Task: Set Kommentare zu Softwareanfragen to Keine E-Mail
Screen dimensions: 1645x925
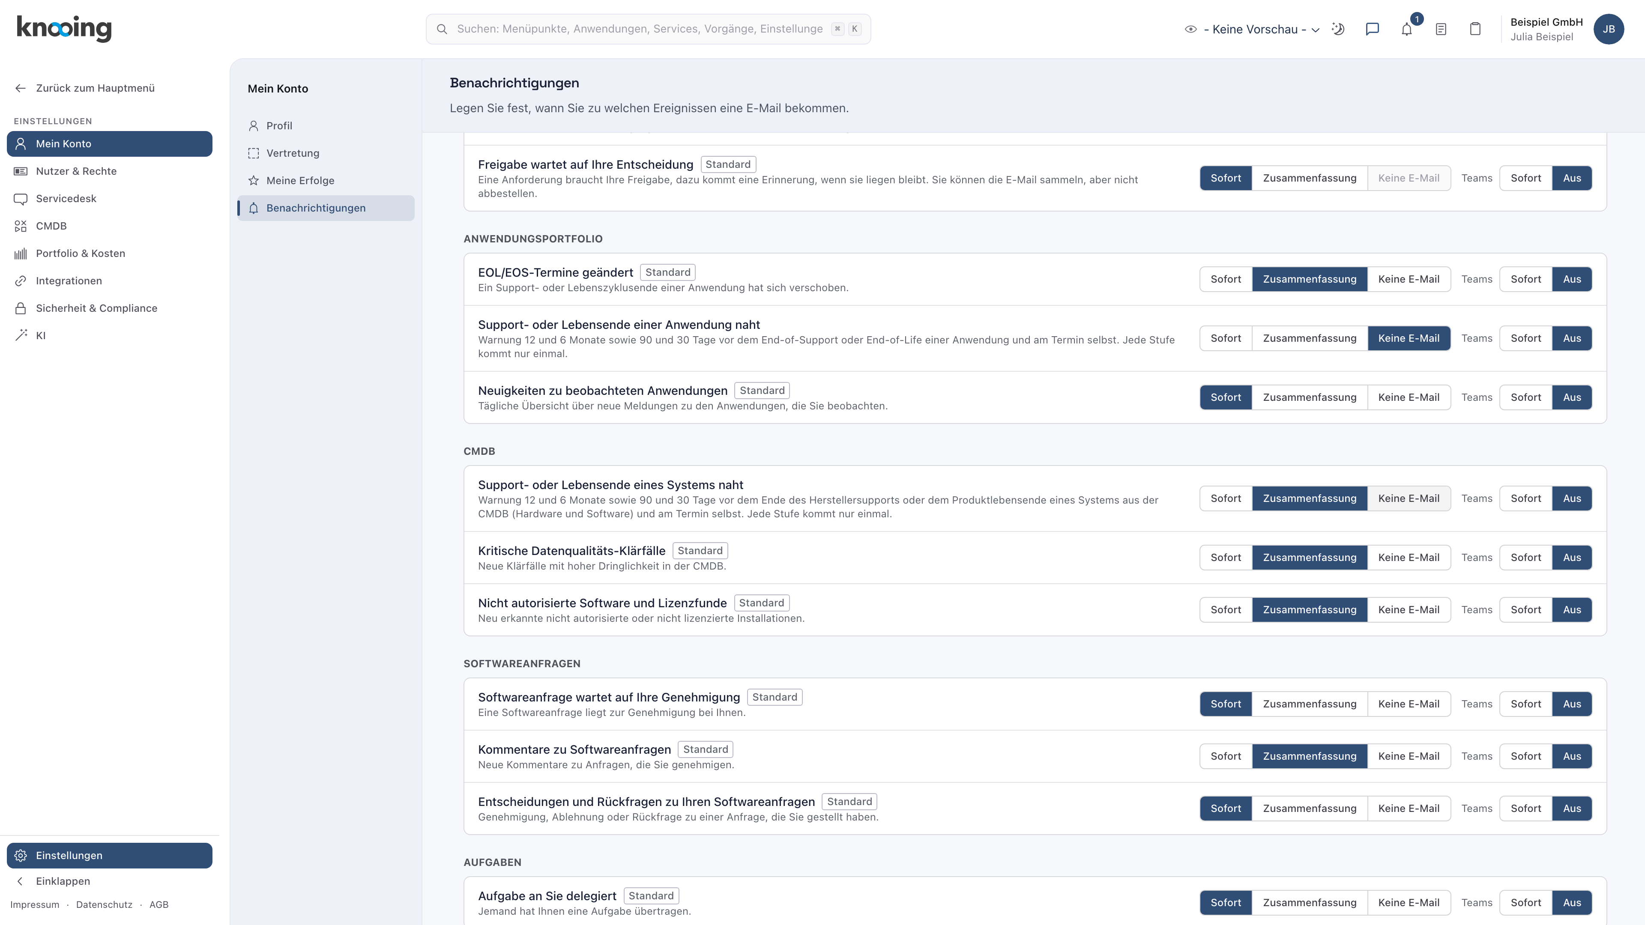Action: click(x=1409, y=756)
